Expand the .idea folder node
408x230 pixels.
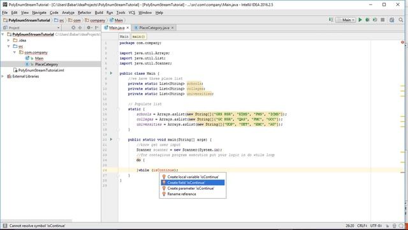(8, 40)
